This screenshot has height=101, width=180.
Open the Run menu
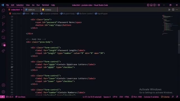(38, 5)
